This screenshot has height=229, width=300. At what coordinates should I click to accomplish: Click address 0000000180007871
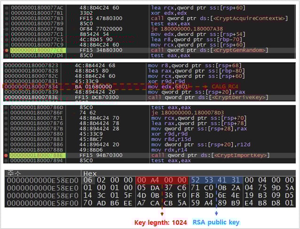(37, 118)
